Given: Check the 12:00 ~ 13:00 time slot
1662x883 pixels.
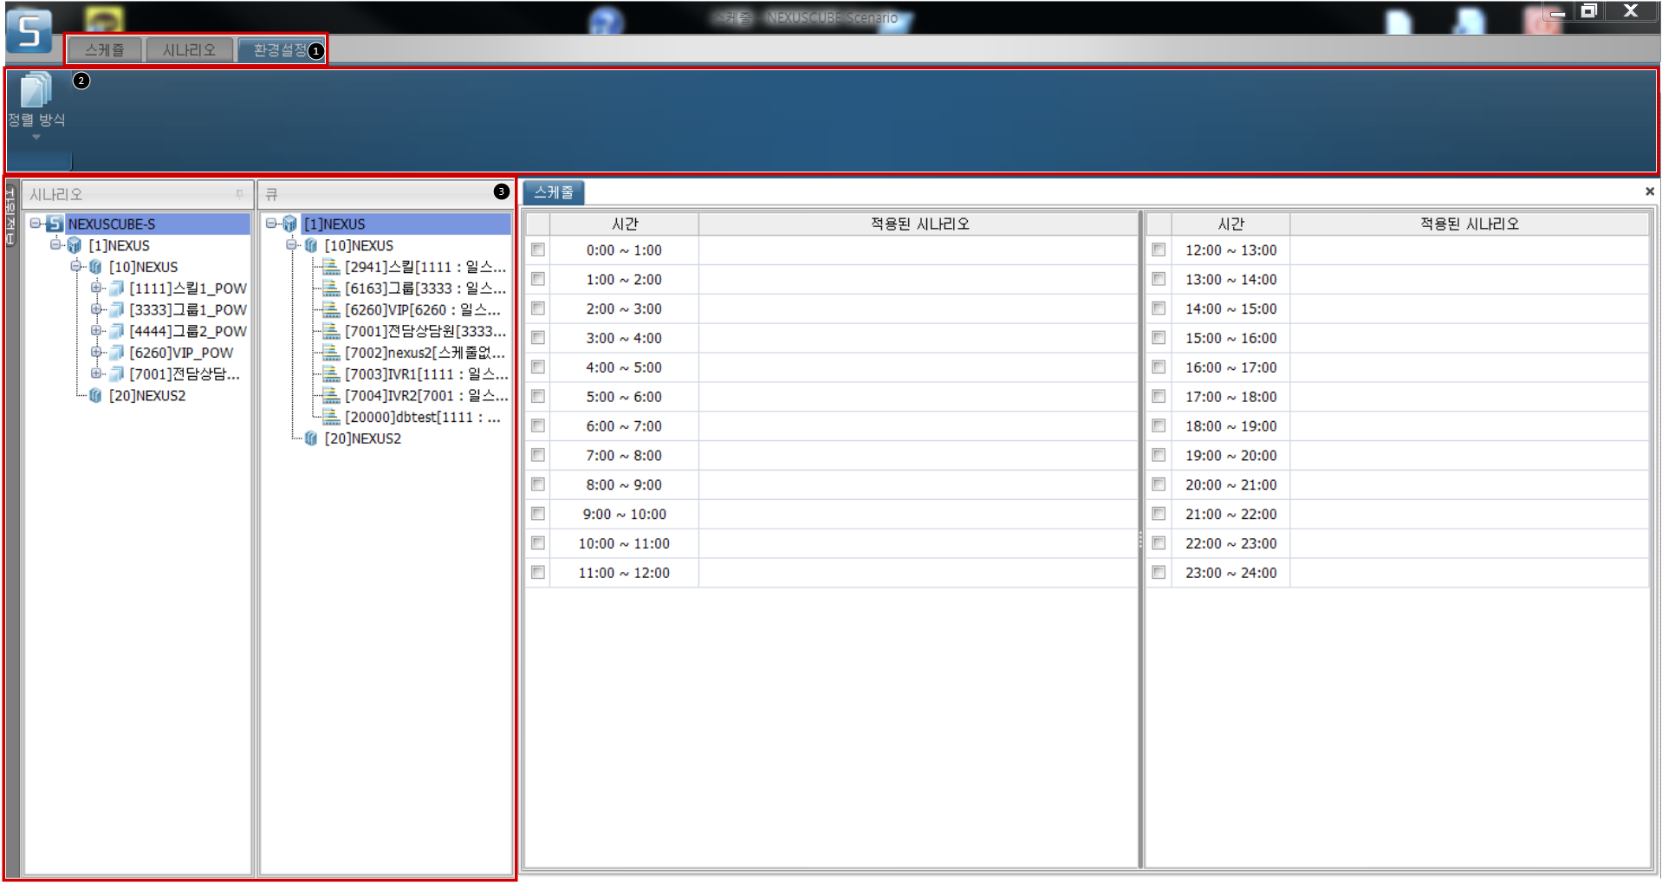Looking at the screenshot, I should pyautogui.click(x=1159, y=250).
